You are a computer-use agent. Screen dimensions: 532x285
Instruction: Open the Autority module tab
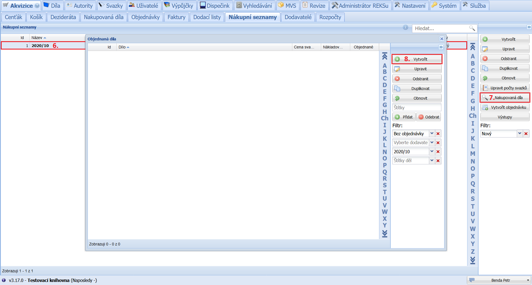click(80, 6)
